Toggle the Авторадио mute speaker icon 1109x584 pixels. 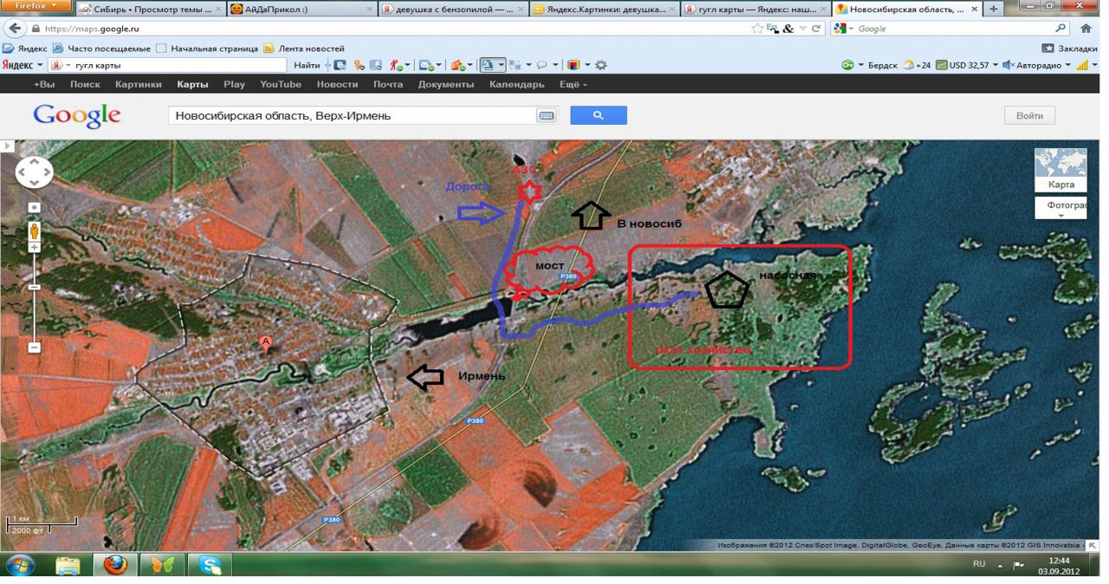(1008, 65)
